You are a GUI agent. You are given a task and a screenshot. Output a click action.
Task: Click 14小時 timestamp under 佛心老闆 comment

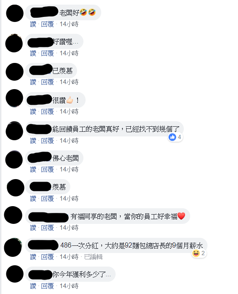click(x=69, y=170)
